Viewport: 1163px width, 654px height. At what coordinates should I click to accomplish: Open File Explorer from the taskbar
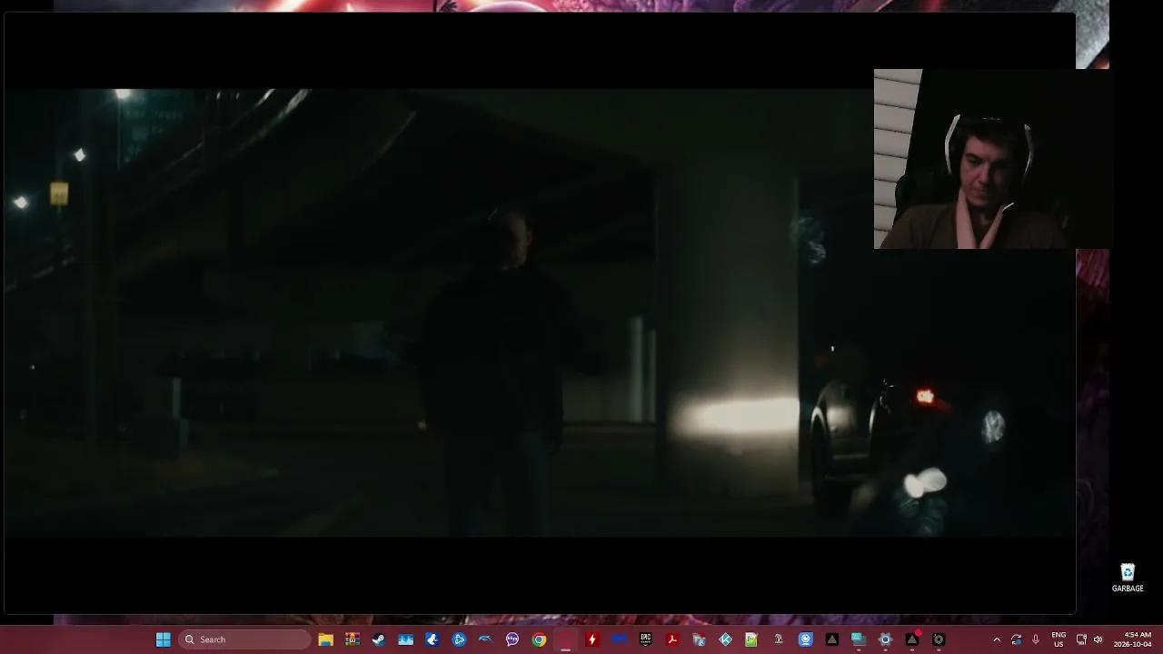click(x=325, y=639)
